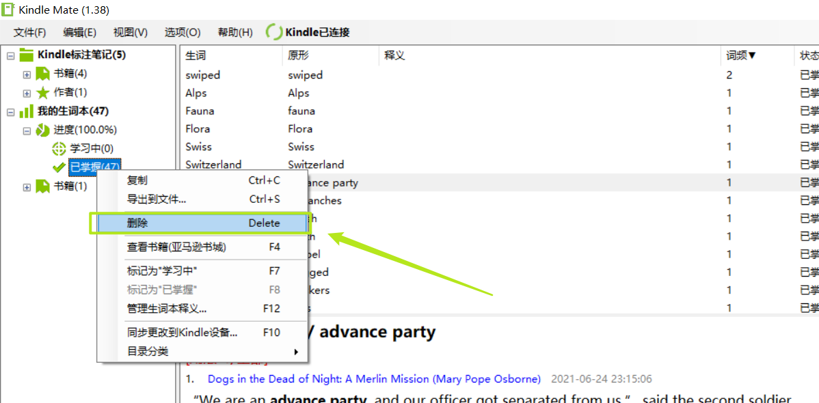Viewport: 819px width, 403px height.
Task: Choose 管理生词本释义... in context menu
Action: [202, 309]
